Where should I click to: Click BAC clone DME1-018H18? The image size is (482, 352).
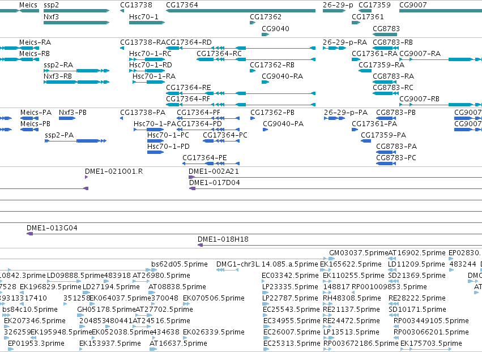(223, 239)
